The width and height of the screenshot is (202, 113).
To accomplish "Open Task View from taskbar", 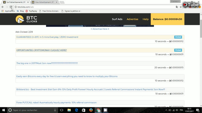I will click(62, 110).
